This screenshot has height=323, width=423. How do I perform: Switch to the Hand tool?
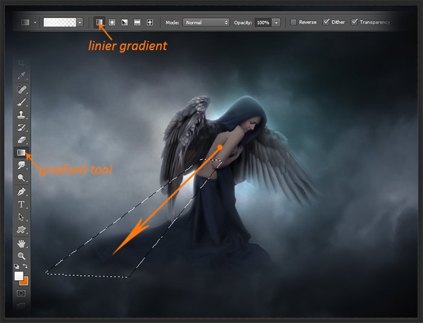tap(21, 243)
